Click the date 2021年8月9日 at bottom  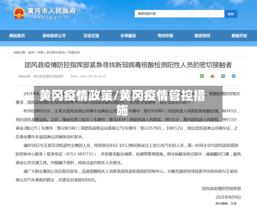click(x=228, y=197)
